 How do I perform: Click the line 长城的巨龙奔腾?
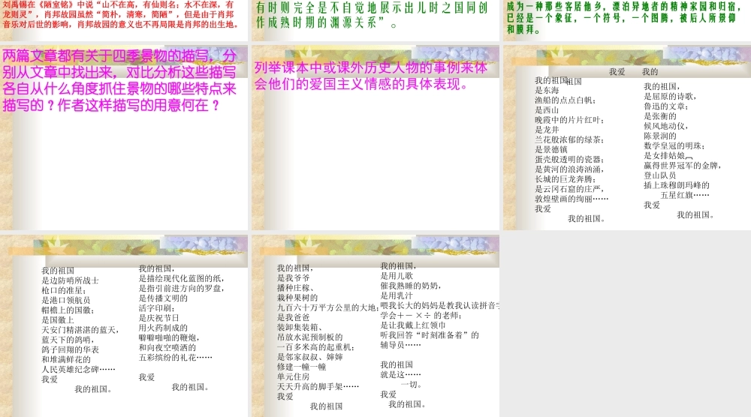tap(566, 178)
